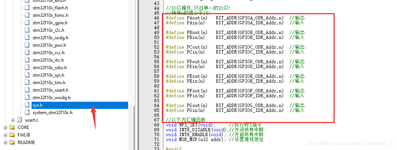Screen dimensions: 397x150
Task: Click file icon of stm32f10x_spi.h
Action: tap(27, 75)
